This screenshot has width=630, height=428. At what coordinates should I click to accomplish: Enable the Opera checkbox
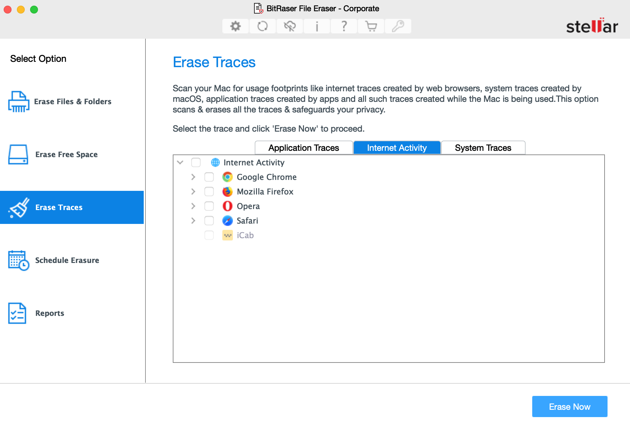209,206
